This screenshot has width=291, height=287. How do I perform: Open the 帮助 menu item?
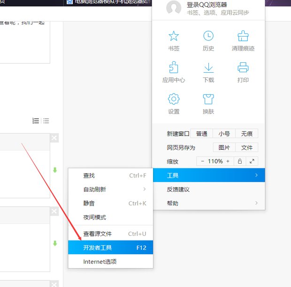pos(209,203)
